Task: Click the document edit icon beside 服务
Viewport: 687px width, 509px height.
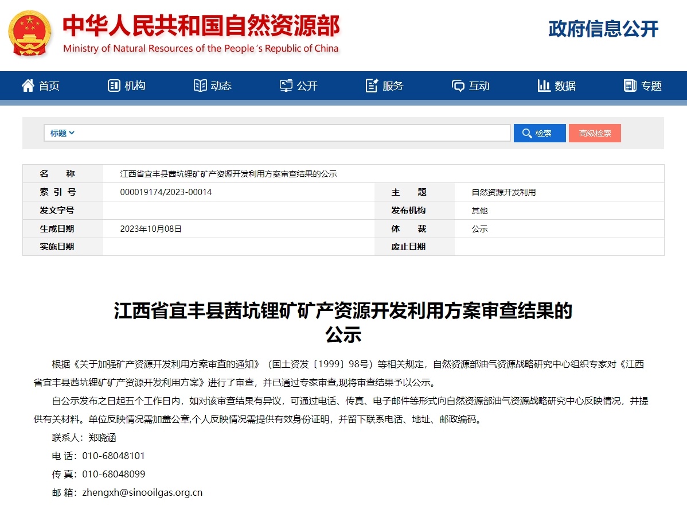Action: click(x=372, y=86)
